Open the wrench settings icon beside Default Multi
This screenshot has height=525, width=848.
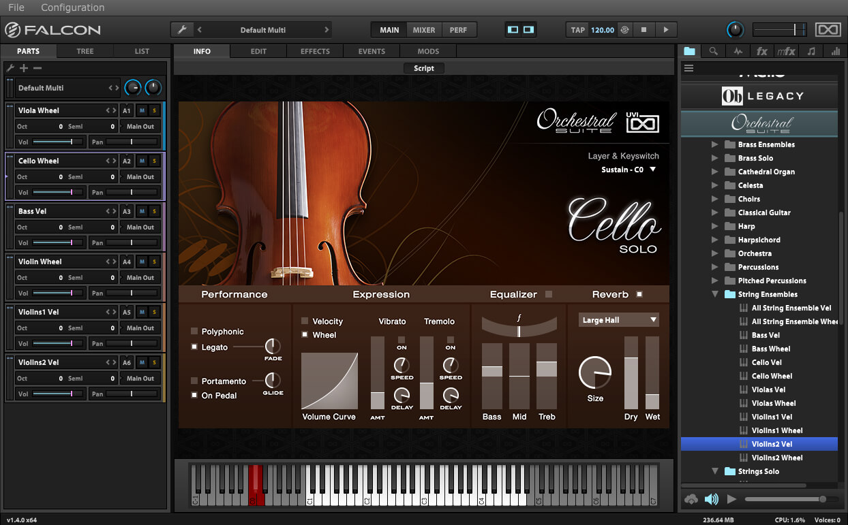click(181, 30)
